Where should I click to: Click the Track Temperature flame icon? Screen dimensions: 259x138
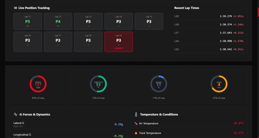pyautogui.click(x=136, y=133)
